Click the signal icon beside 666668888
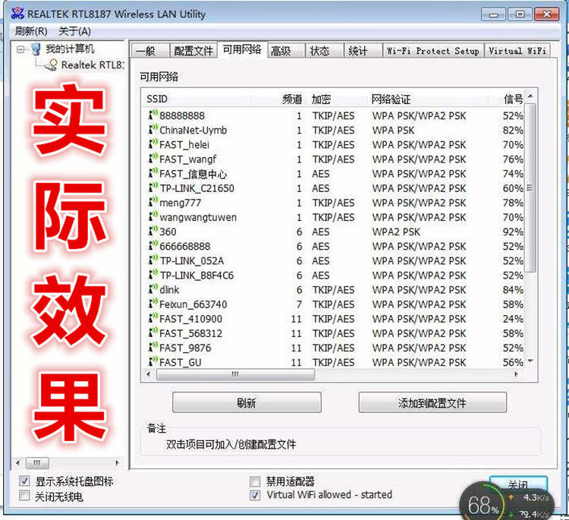Viewport: 569px width, 520px height. pos(152,246)
